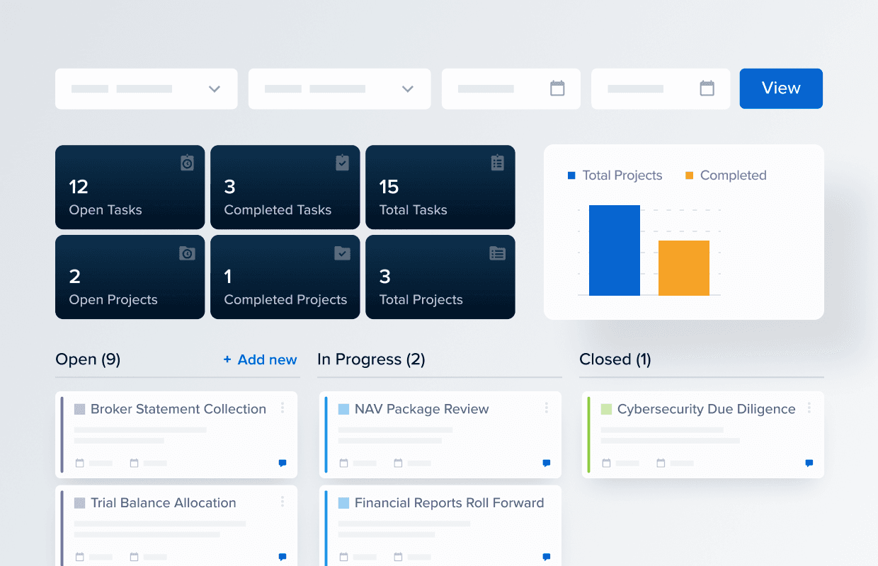Select the Total Projects summary tile

(x=440, y=277)
